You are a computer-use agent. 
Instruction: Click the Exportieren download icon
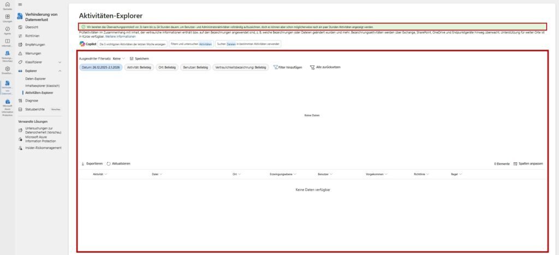(82, 163)
